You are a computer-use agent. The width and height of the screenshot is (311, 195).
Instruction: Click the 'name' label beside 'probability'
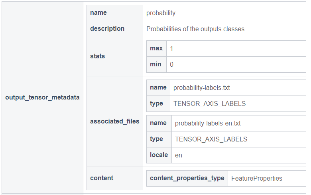click(x=98, y=13)
